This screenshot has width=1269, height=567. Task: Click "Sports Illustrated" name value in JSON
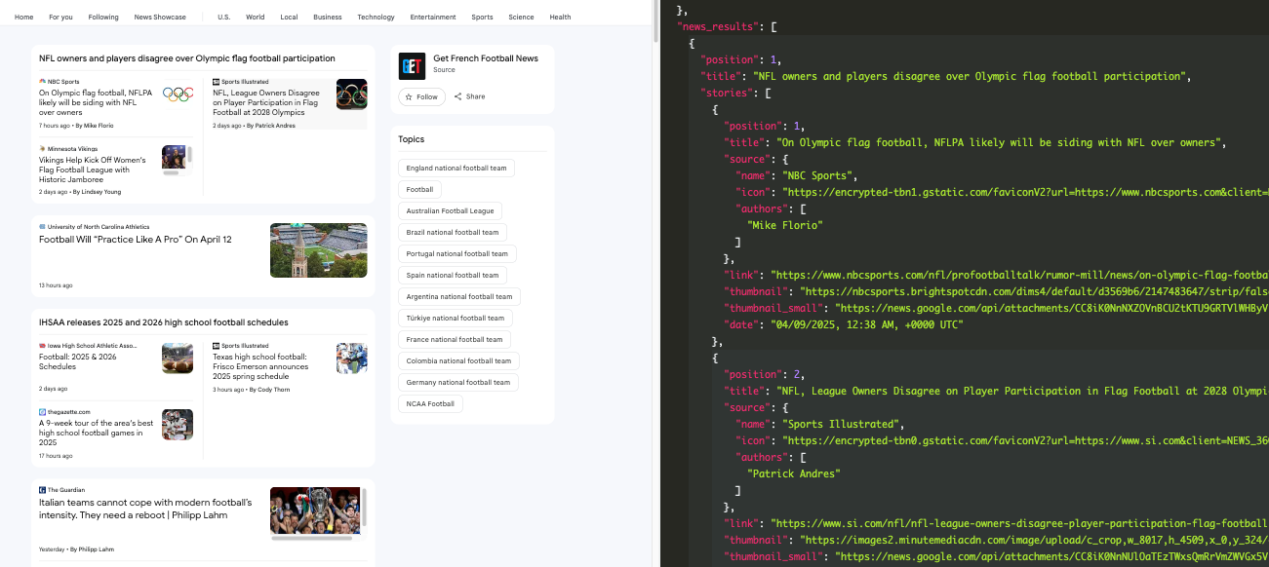(842, 424)
